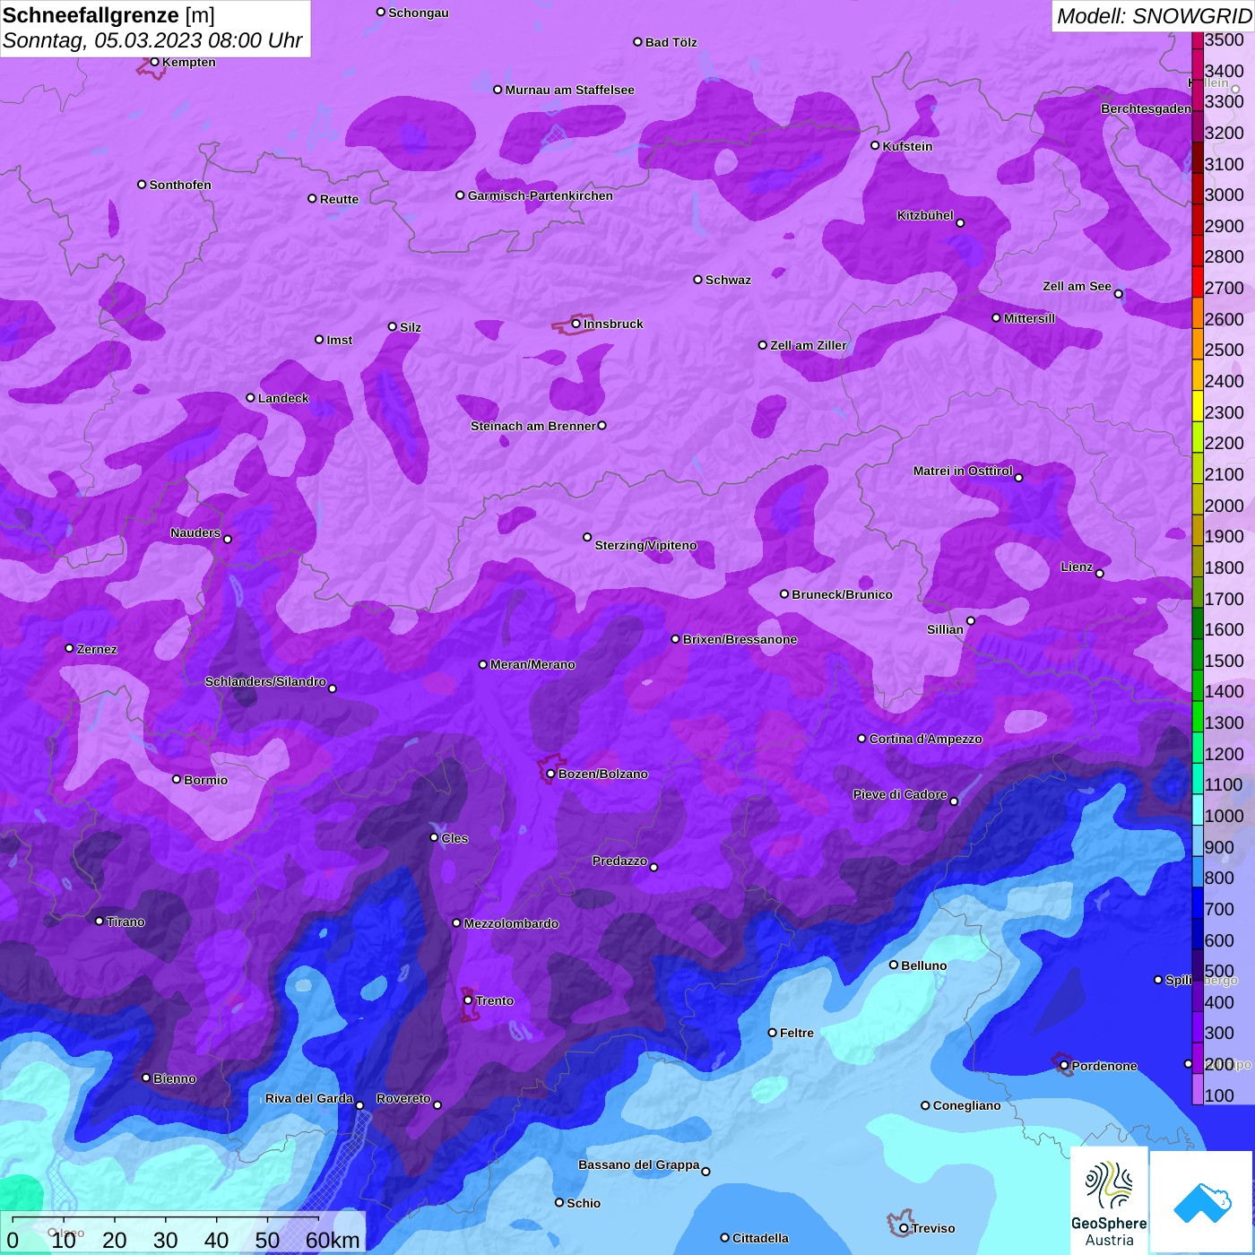Click the 'Rovereto' label
This screenshot has height=1255, width=1255.
coord(403,1098)
